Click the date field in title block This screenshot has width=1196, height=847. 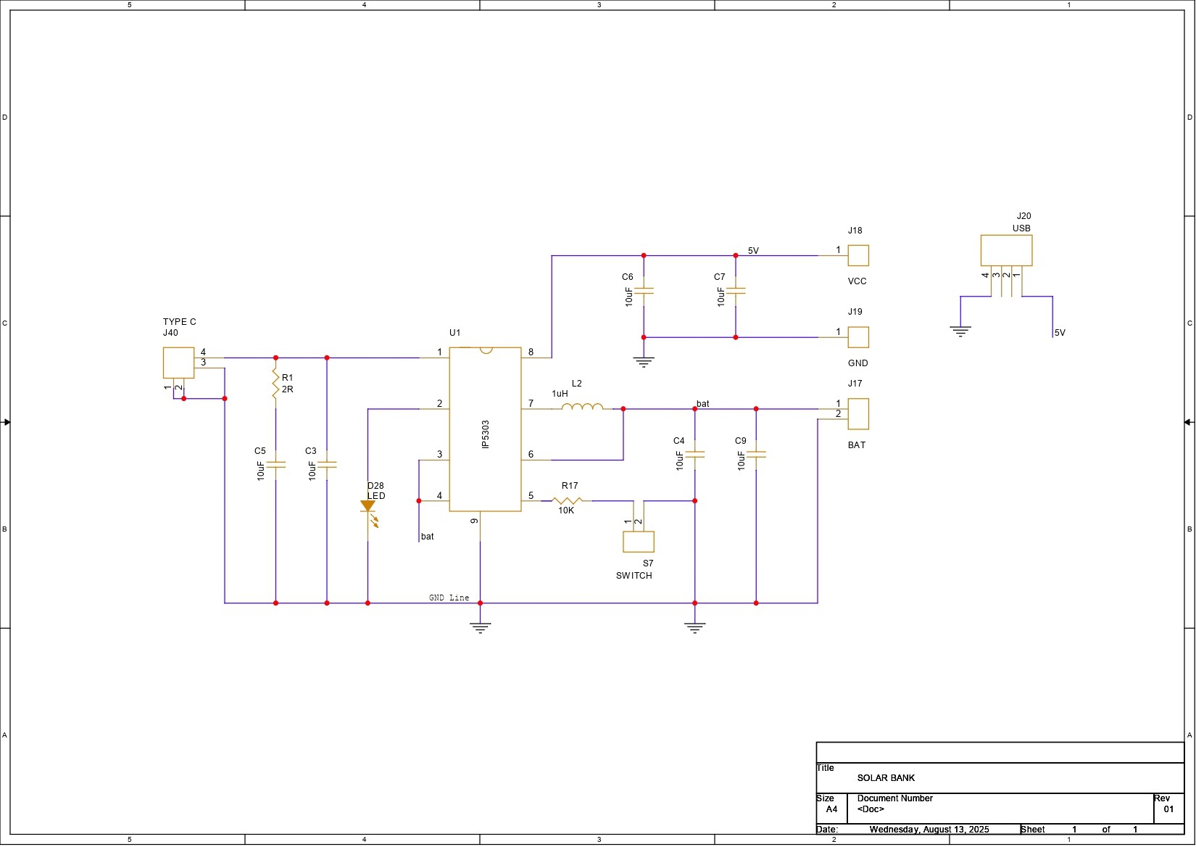tap(929, 830)
